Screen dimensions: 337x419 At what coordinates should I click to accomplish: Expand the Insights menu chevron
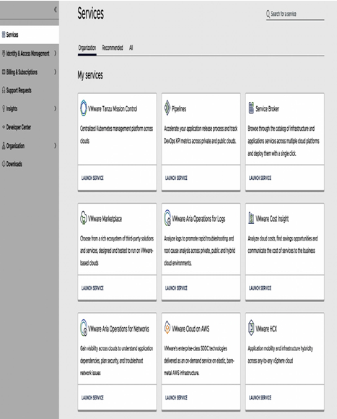pyautogui.click(x=56, y=108)
